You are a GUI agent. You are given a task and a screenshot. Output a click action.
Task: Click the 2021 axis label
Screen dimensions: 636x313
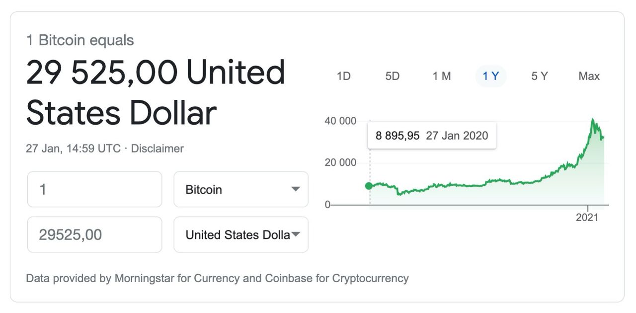[588, 217]
